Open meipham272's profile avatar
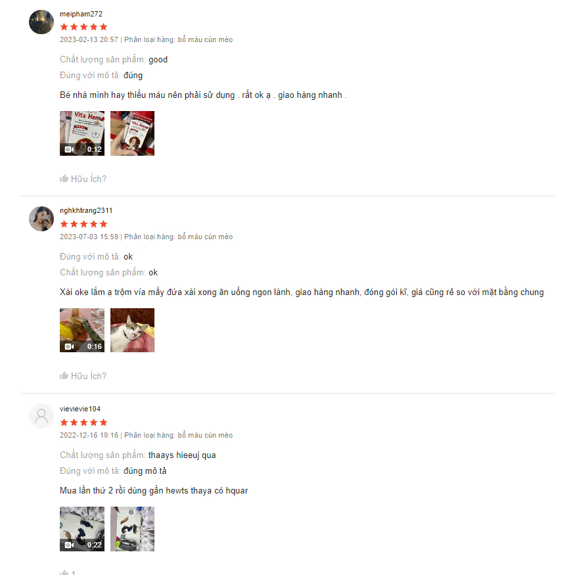This screenshot has height=575, width=575. point(41,22)
